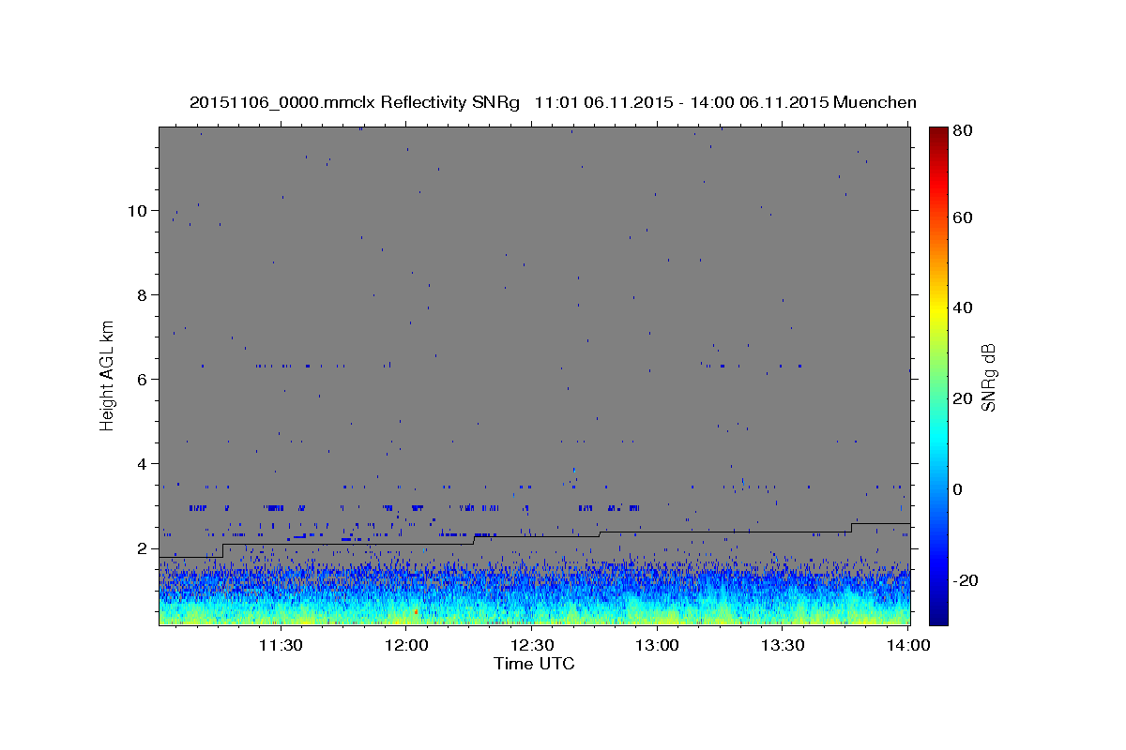Click the 14:00 time tick label

coord(908,645)
